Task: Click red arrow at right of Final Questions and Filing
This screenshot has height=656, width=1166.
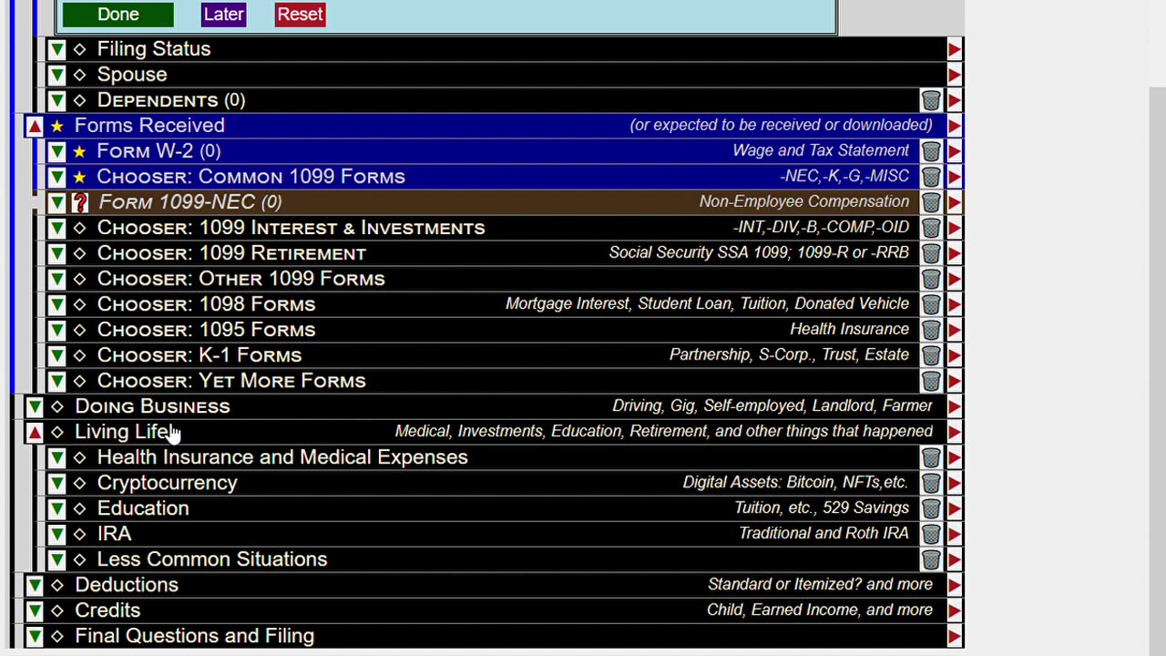Action: coord(954,636)
